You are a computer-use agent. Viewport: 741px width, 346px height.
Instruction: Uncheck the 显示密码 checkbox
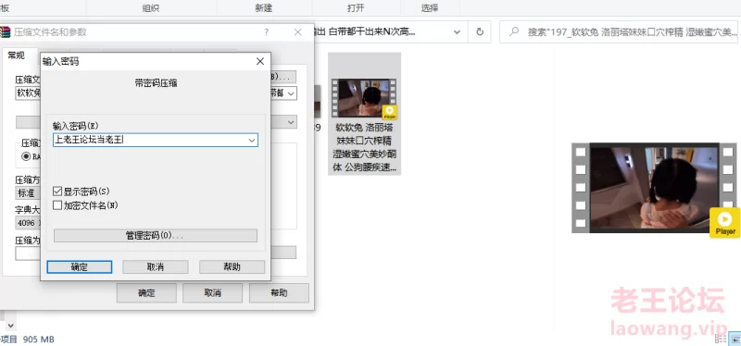(57, 192)
